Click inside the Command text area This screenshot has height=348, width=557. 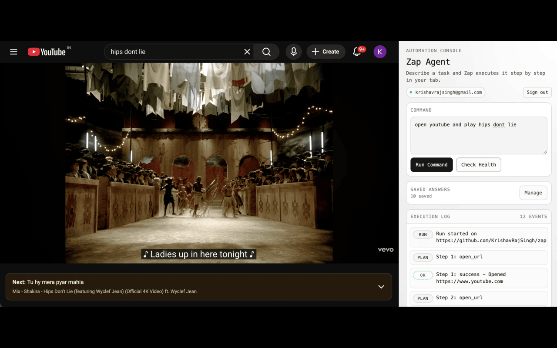479,135
